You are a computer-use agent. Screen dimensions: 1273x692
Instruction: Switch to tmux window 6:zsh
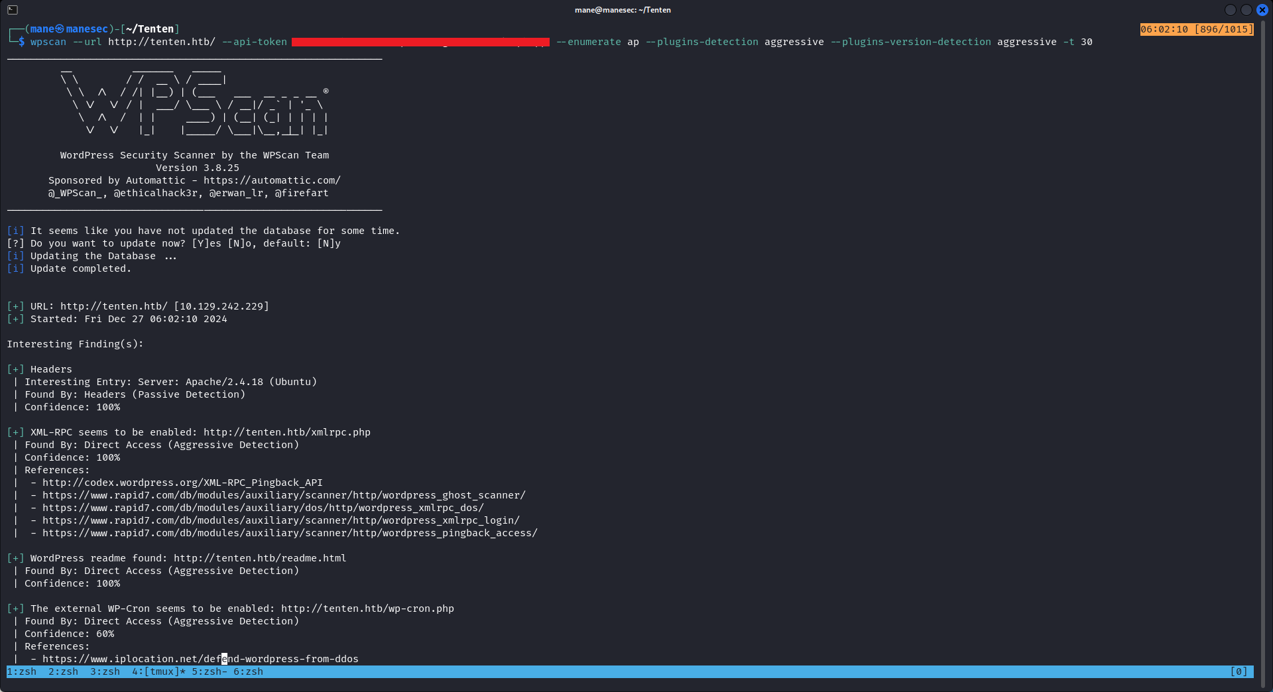pyautogui.click(x=248, y=671)
